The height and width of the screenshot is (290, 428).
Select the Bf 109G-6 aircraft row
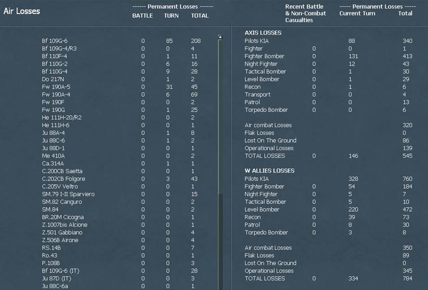121,41
